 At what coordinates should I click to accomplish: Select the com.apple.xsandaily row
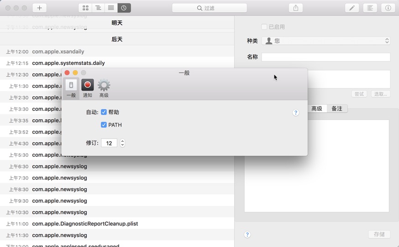click(117, 51)
